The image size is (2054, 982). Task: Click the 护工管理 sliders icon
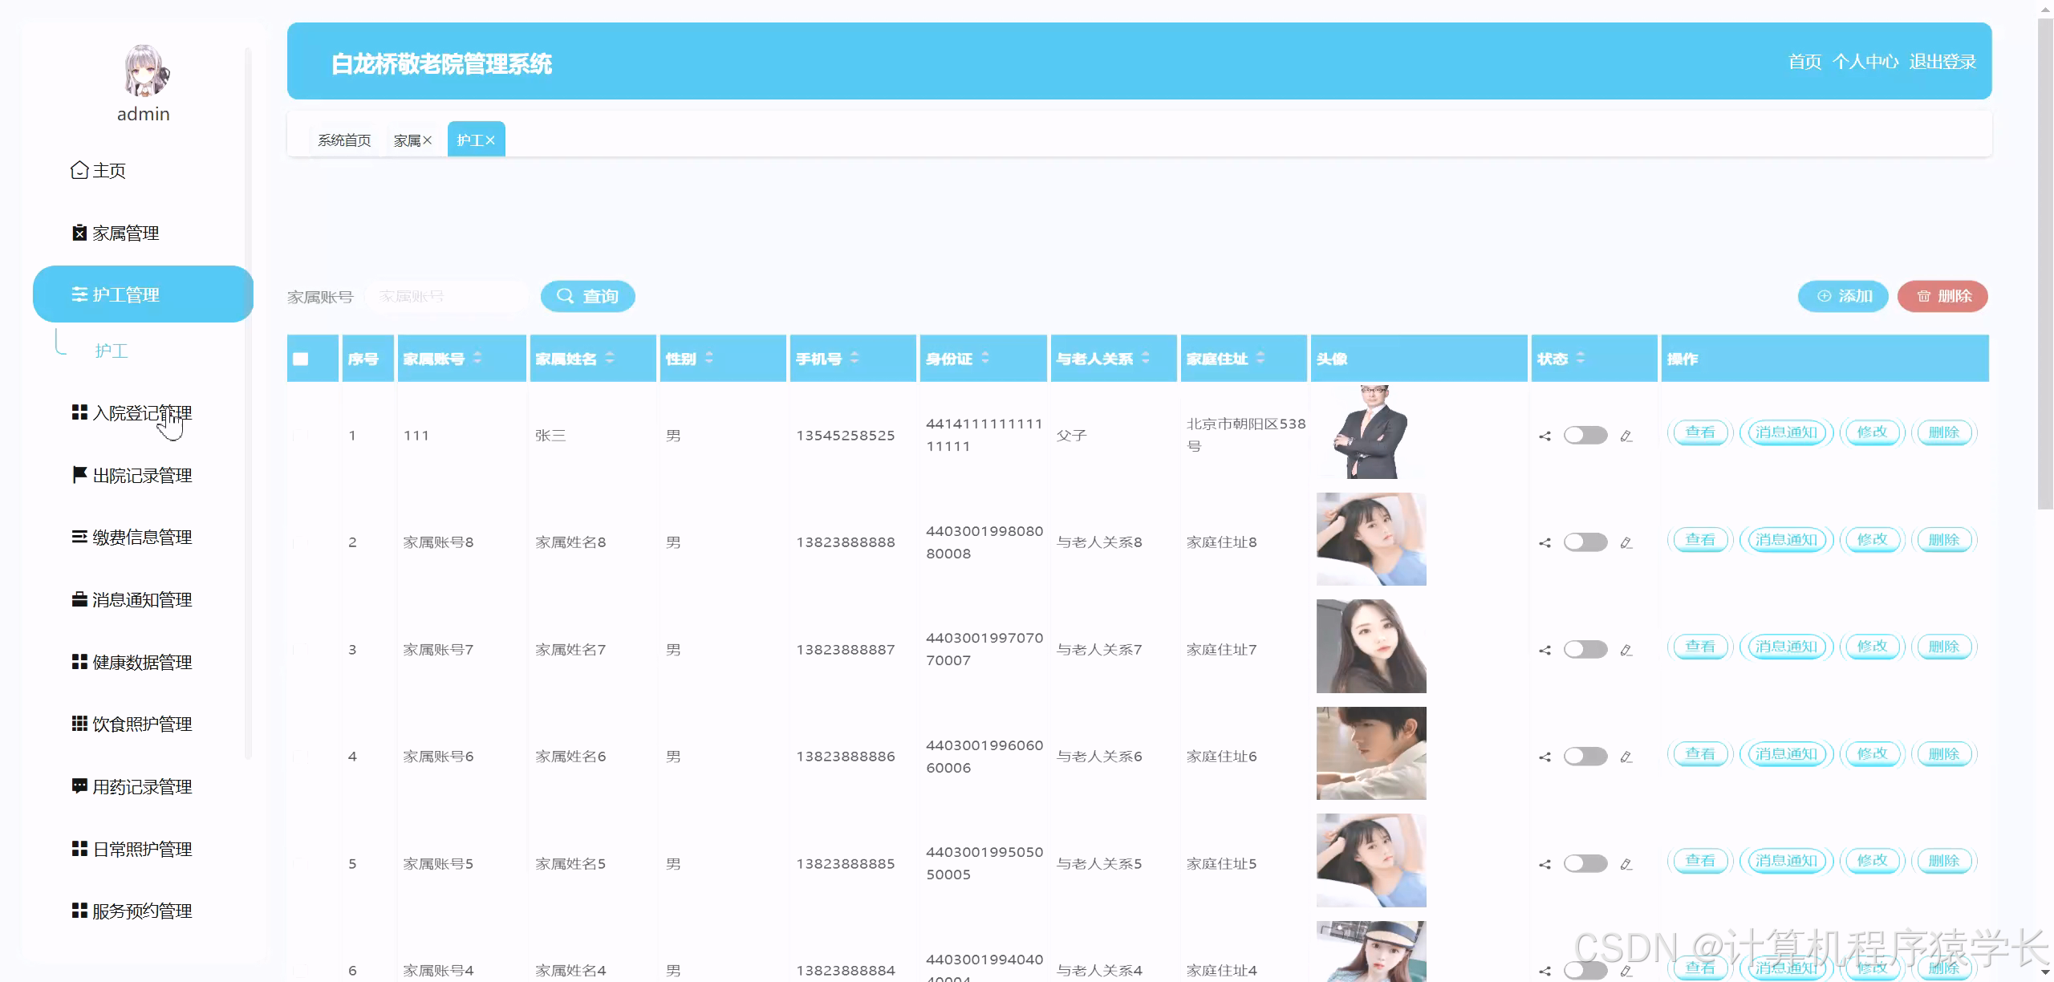79,294
